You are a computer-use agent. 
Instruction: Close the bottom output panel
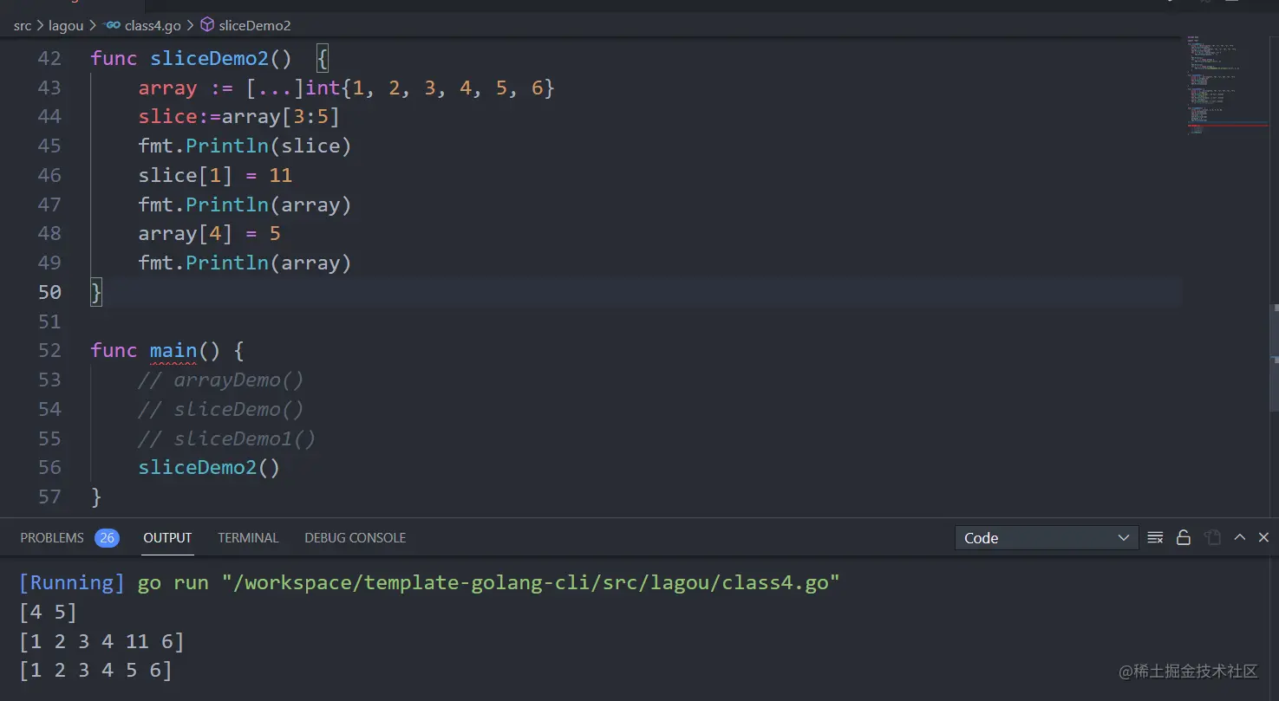click(1263, 537)
